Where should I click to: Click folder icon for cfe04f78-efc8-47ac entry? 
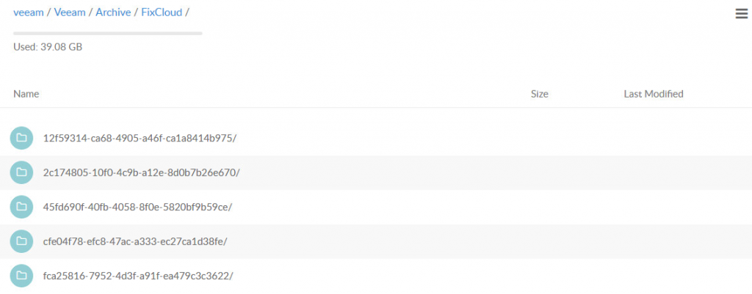coord(21,241)
